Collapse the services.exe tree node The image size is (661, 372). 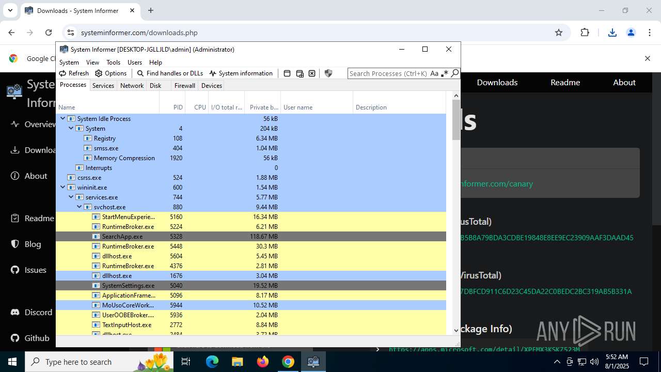(x=71, y=197)
